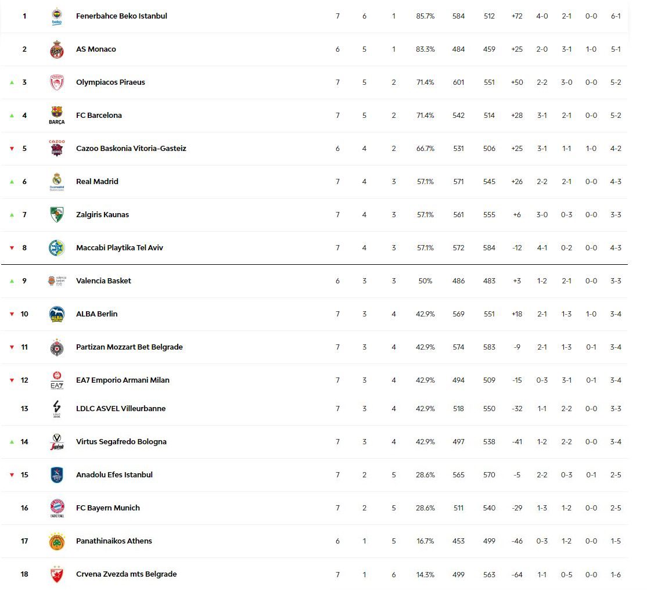Open the Valencia Basket team link

[103, 281]
